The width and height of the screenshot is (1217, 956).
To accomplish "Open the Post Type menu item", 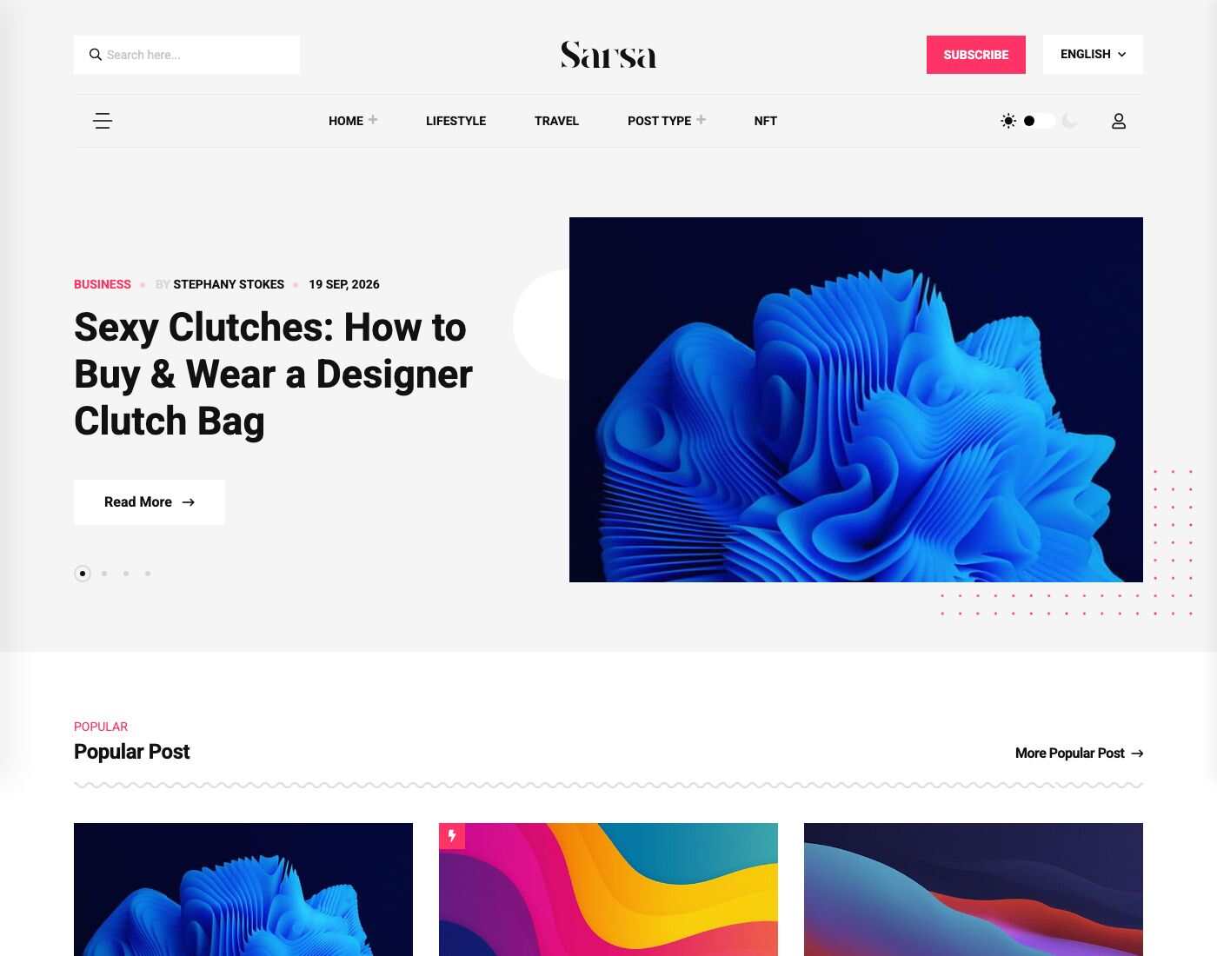I will click(659, 121).
